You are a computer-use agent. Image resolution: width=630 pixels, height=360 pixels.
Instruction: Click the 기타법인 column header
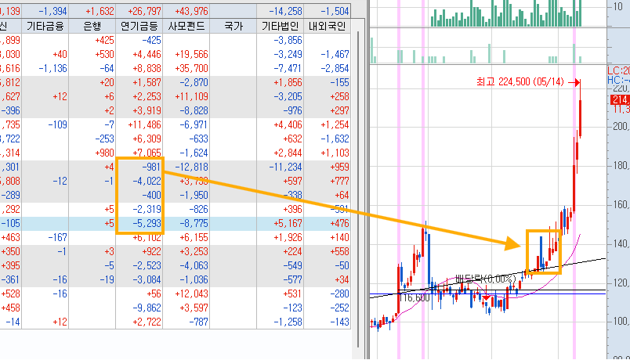coord(280,26)
